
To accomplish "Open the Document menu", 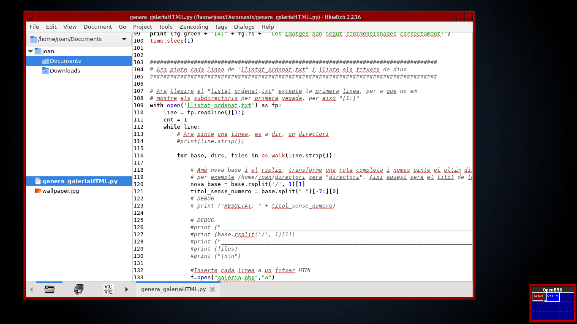I will tap(98, 27).
